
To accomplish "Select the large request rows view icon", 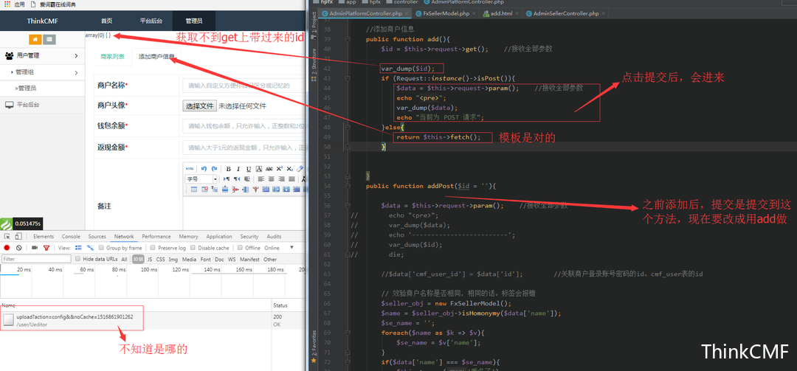I will 78,248.
